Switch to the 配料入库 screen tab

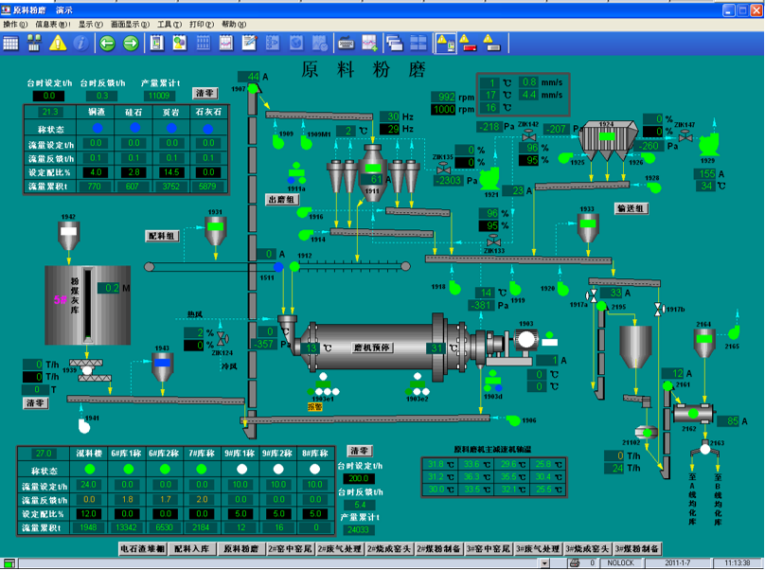(x=192, y=549)
